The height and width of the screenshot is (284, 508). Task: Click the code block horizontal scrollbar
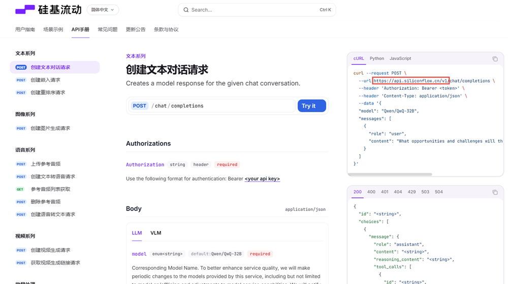(390, 174)
